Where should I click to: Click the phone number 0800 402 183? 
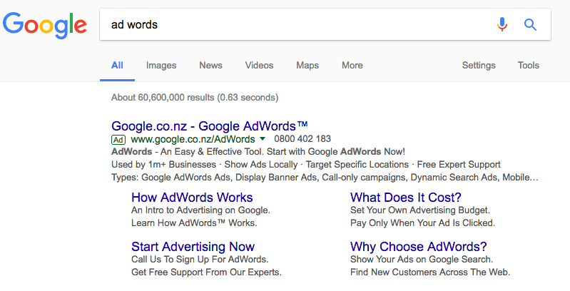[302, 139]
